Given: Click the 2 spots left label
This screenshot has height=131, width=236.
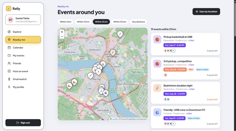Looking at the screenshot, I should (x=212, y=99).
